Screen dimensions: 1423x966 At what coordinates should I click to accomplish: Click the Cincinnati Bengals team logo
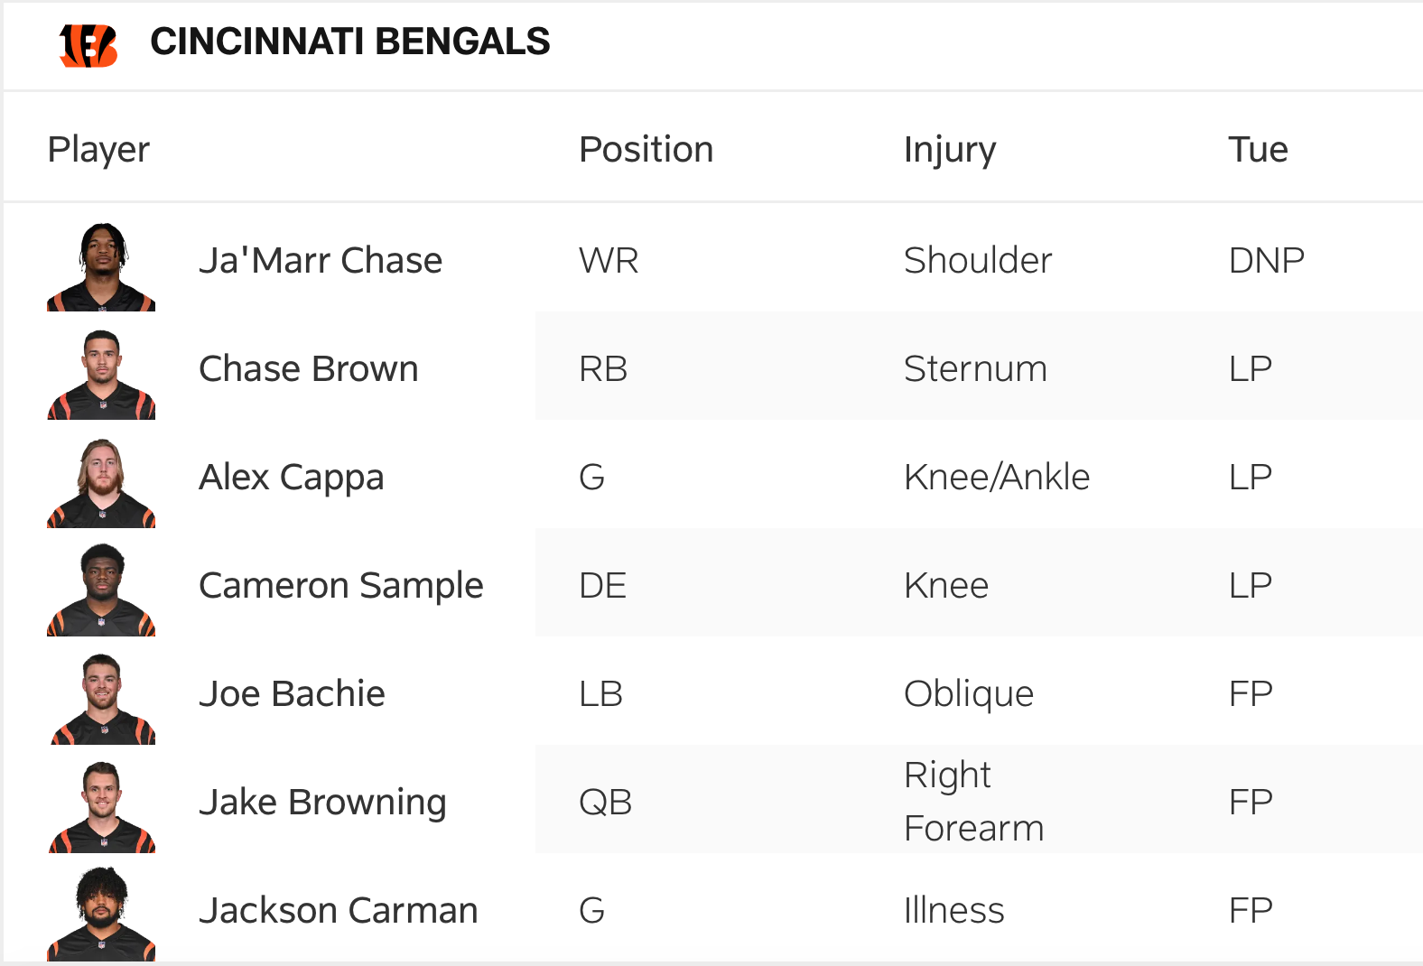pyautogui.click(x=88, y=44)
